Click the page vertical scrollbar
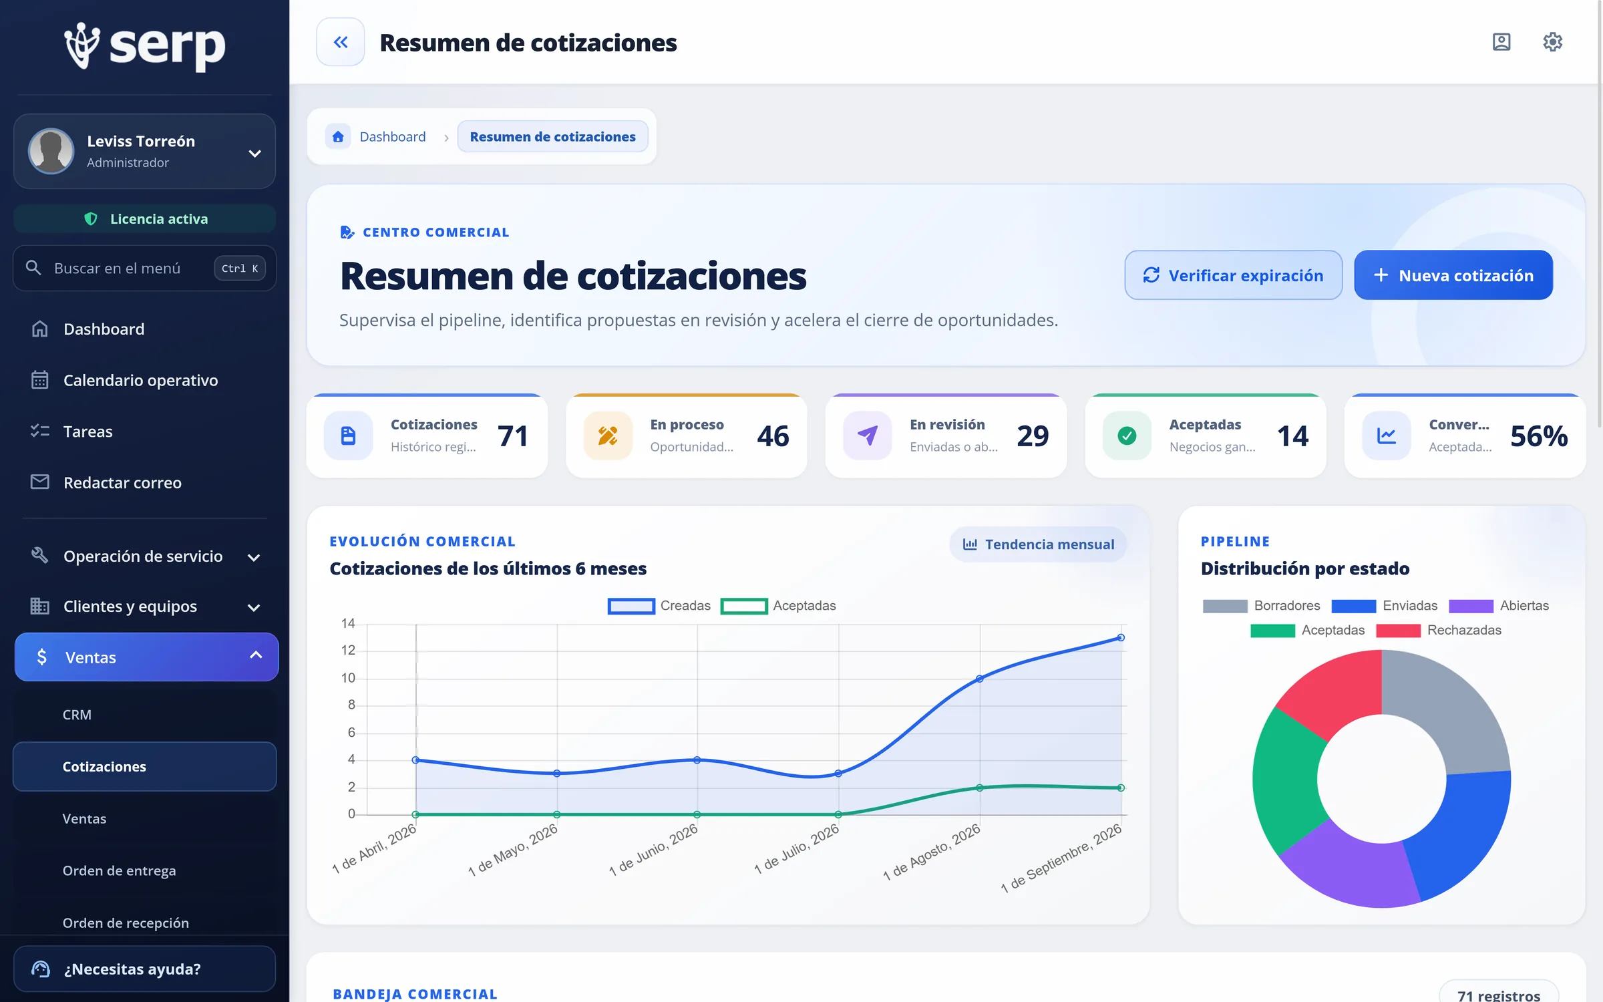1603x1002 pixels. 1599,214
